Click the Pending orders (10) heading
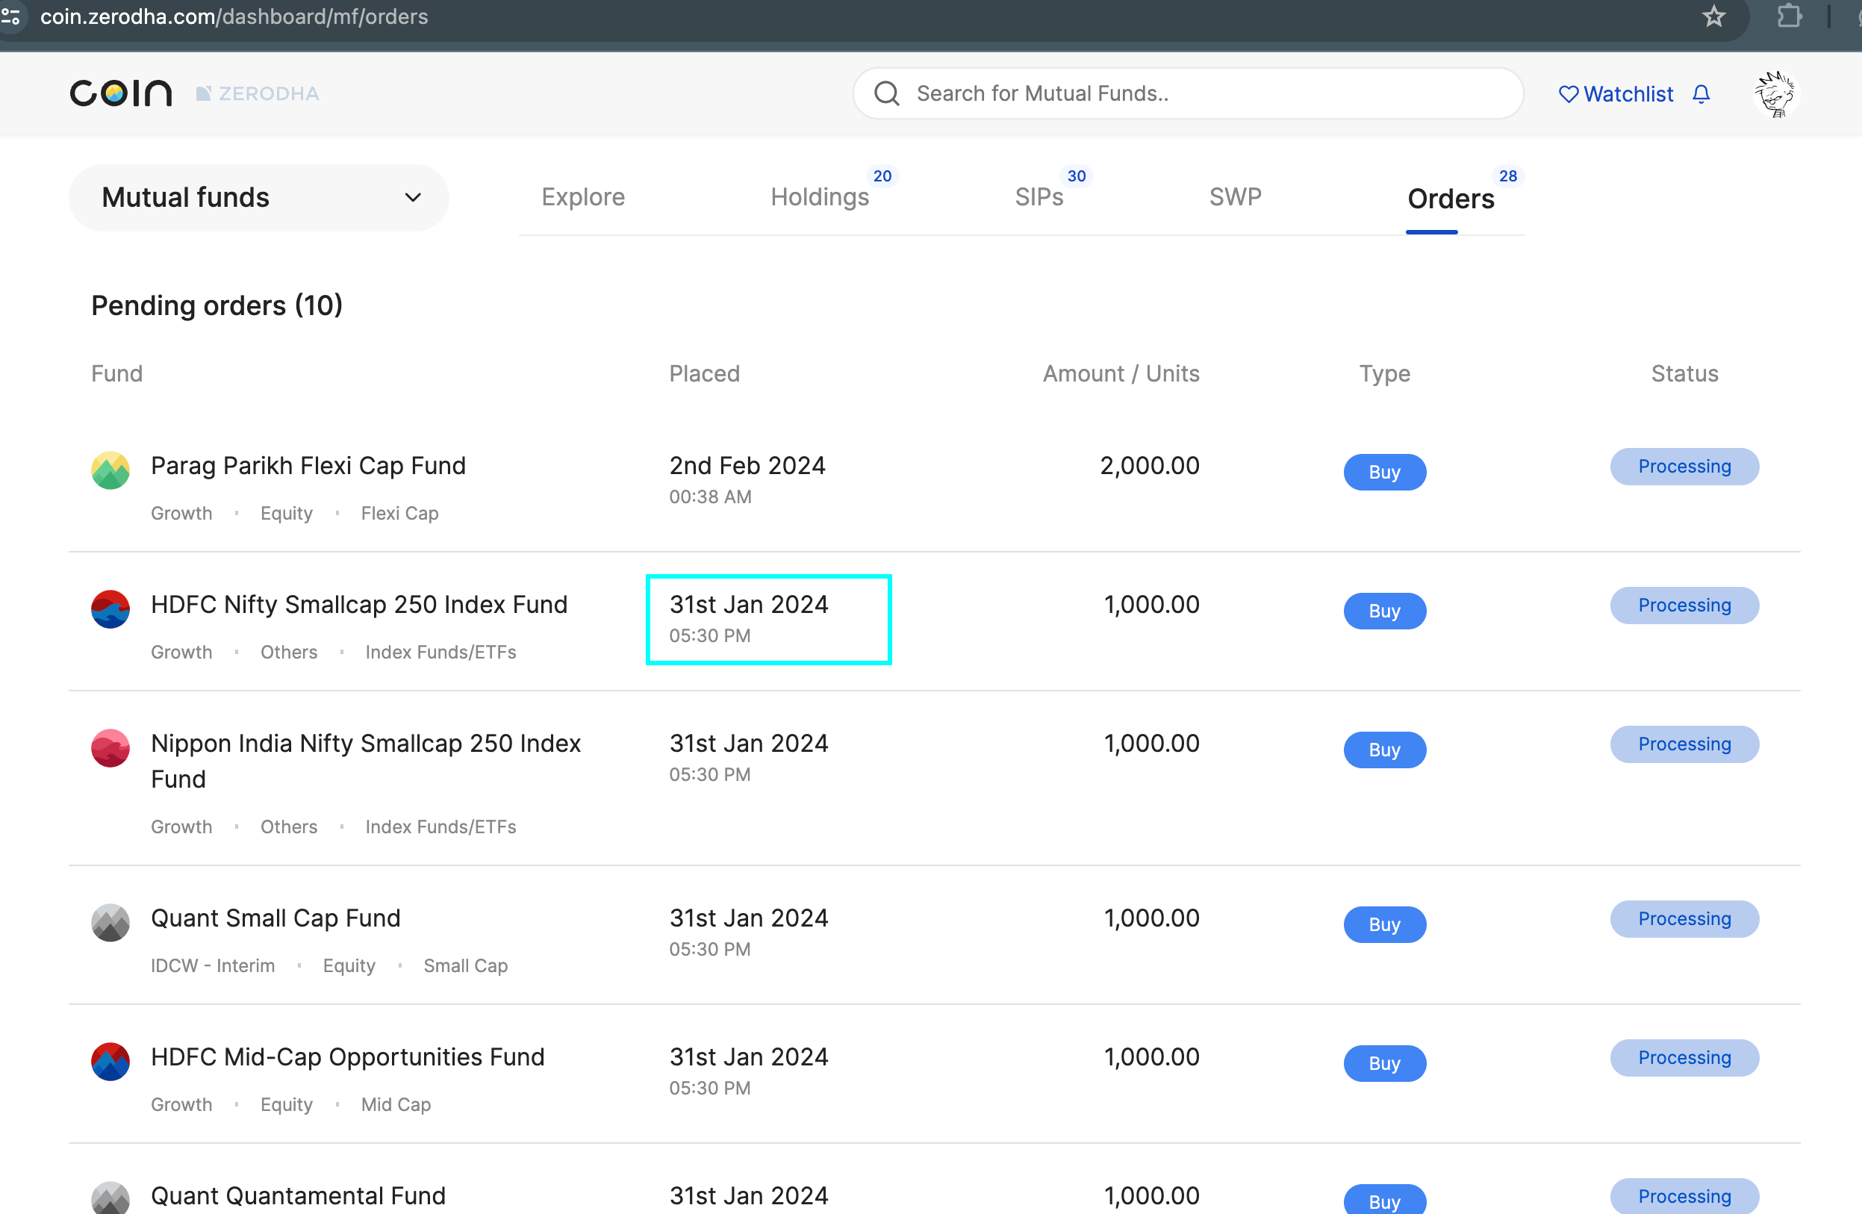Viewport: 1862px width, 1214px height. tap(217, 305)
